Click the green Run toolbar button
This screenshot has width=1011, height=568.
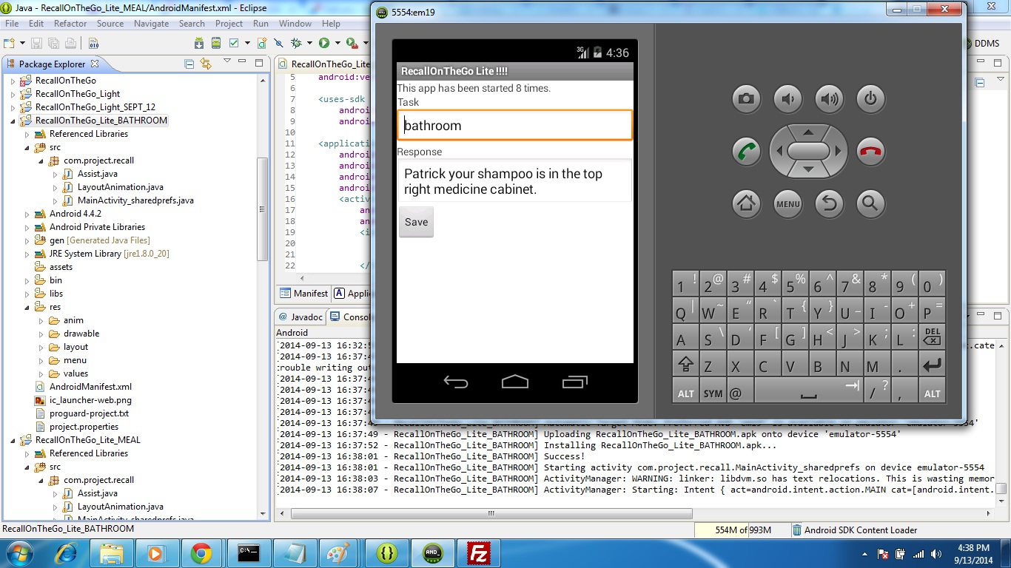(324, 44)
